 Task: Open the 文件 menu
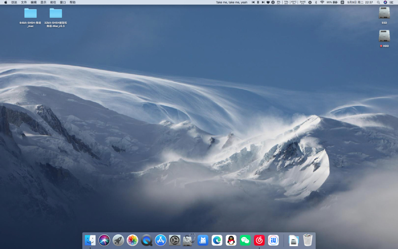24,3
